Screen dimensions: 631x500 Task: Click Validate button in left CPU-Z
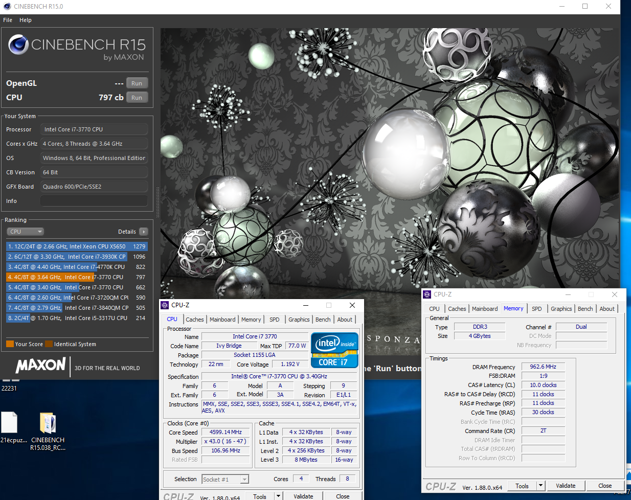[303, 496]
